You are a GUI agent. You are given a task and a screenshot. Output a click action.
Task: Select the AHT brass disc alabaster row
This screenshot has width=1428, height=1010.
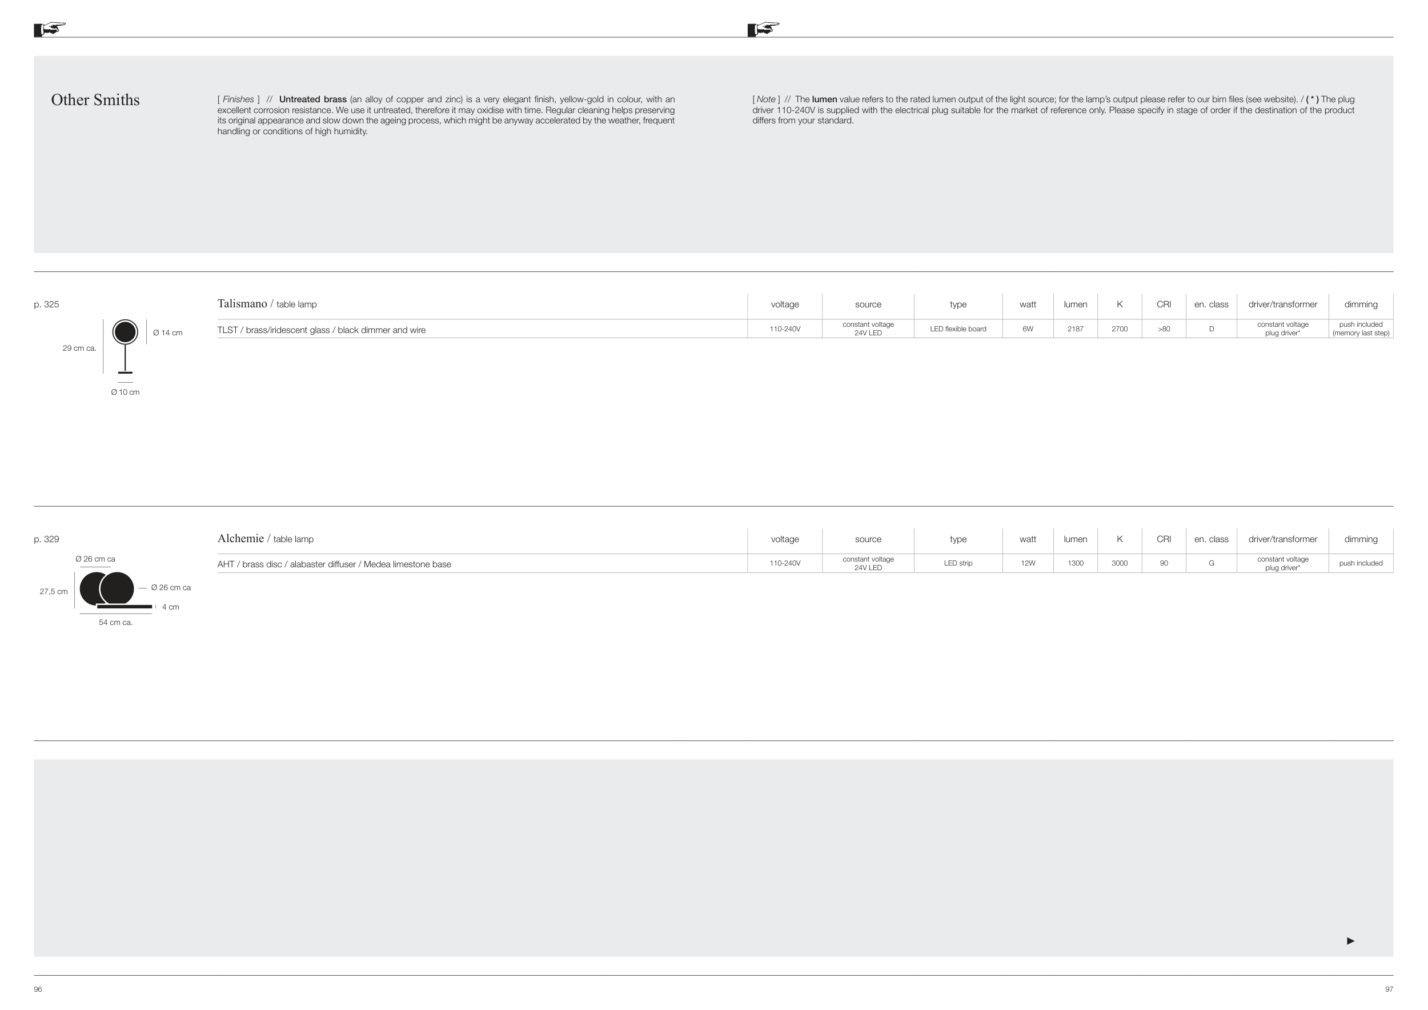point(334,564)
